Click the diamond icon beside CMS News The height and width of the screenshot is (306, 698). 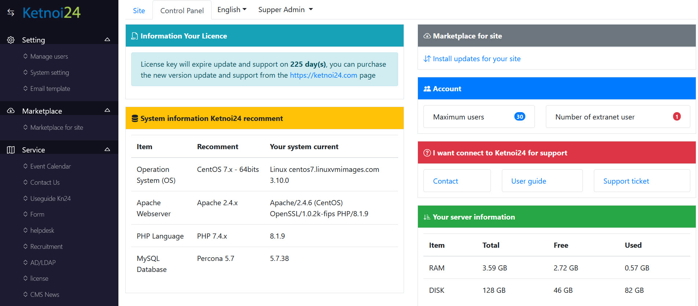(x=25, y=294)
